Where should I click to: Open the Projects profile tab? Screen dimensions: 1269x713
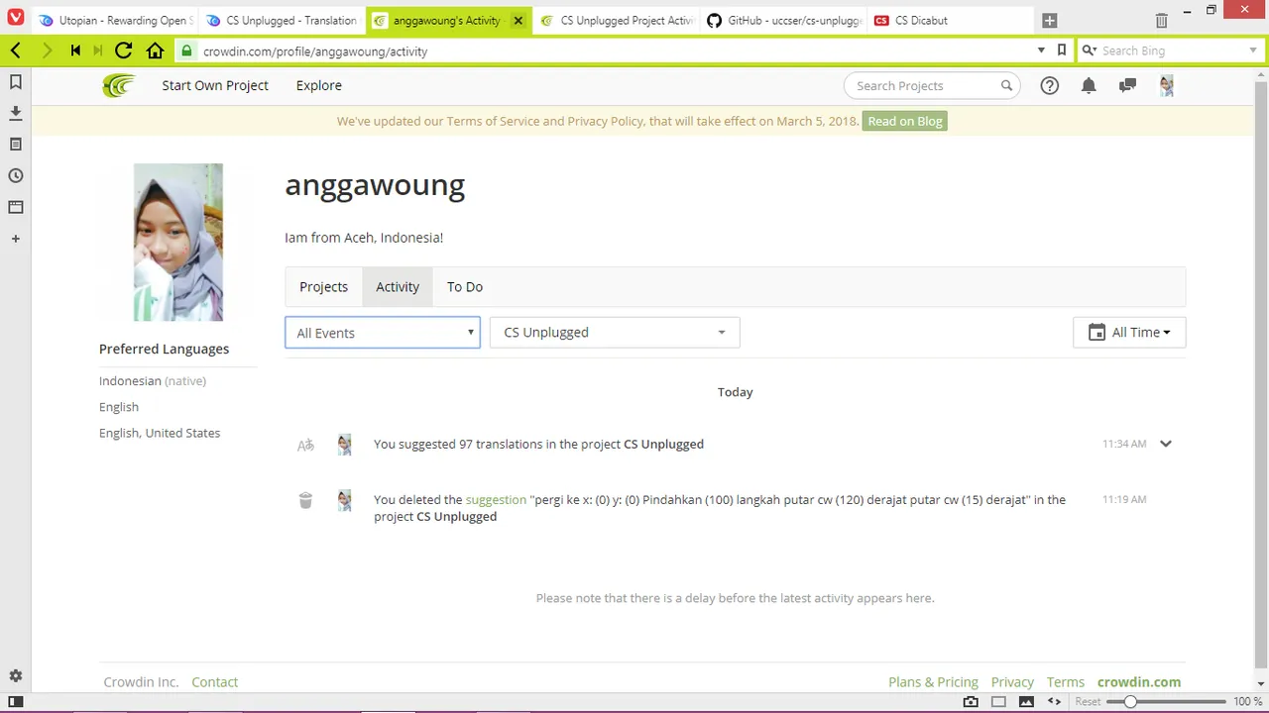(324, 287)
